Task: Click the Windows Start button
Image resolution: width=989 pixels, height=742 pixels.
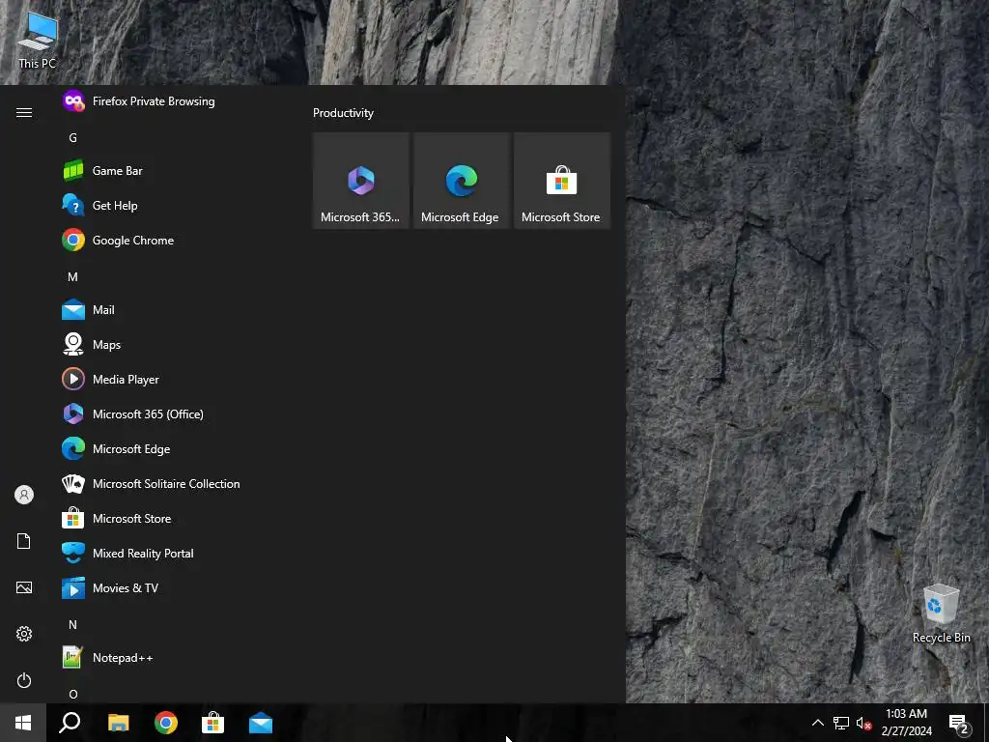Action: click(23, 723)
